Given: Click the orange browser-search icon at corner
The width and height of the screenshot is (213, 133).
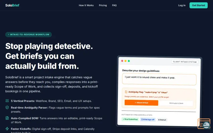Looking at the screenshot, I should click(x=204, y=124).
